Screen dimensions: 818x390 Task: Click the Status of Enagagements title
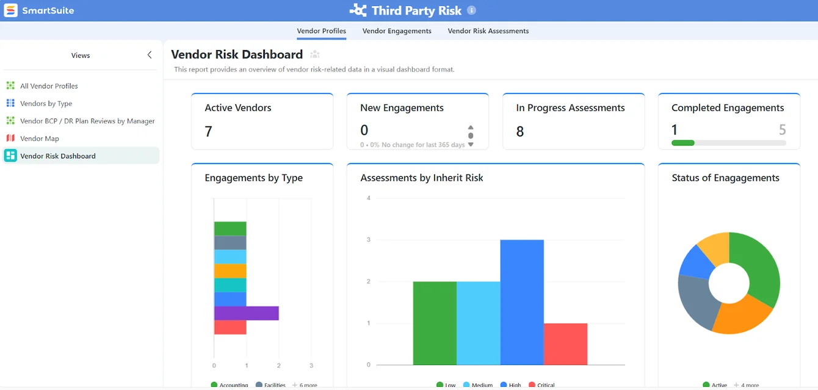725,178
